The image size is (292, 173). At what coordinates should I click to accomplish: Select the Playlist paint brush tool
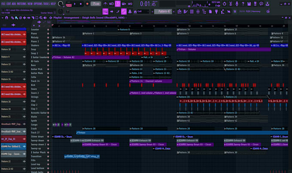click(x=16, y=18)
